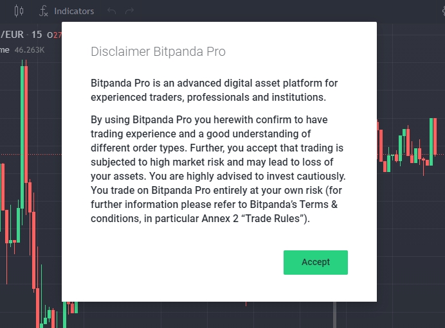Select the 15 interval indicator
This screenshot has width=445, height=328.
pos(36,35)
